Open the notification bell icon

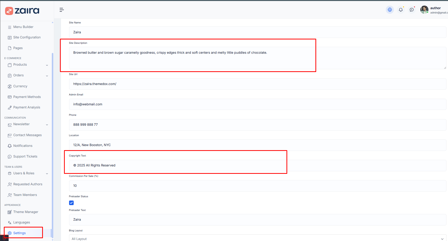401,10
